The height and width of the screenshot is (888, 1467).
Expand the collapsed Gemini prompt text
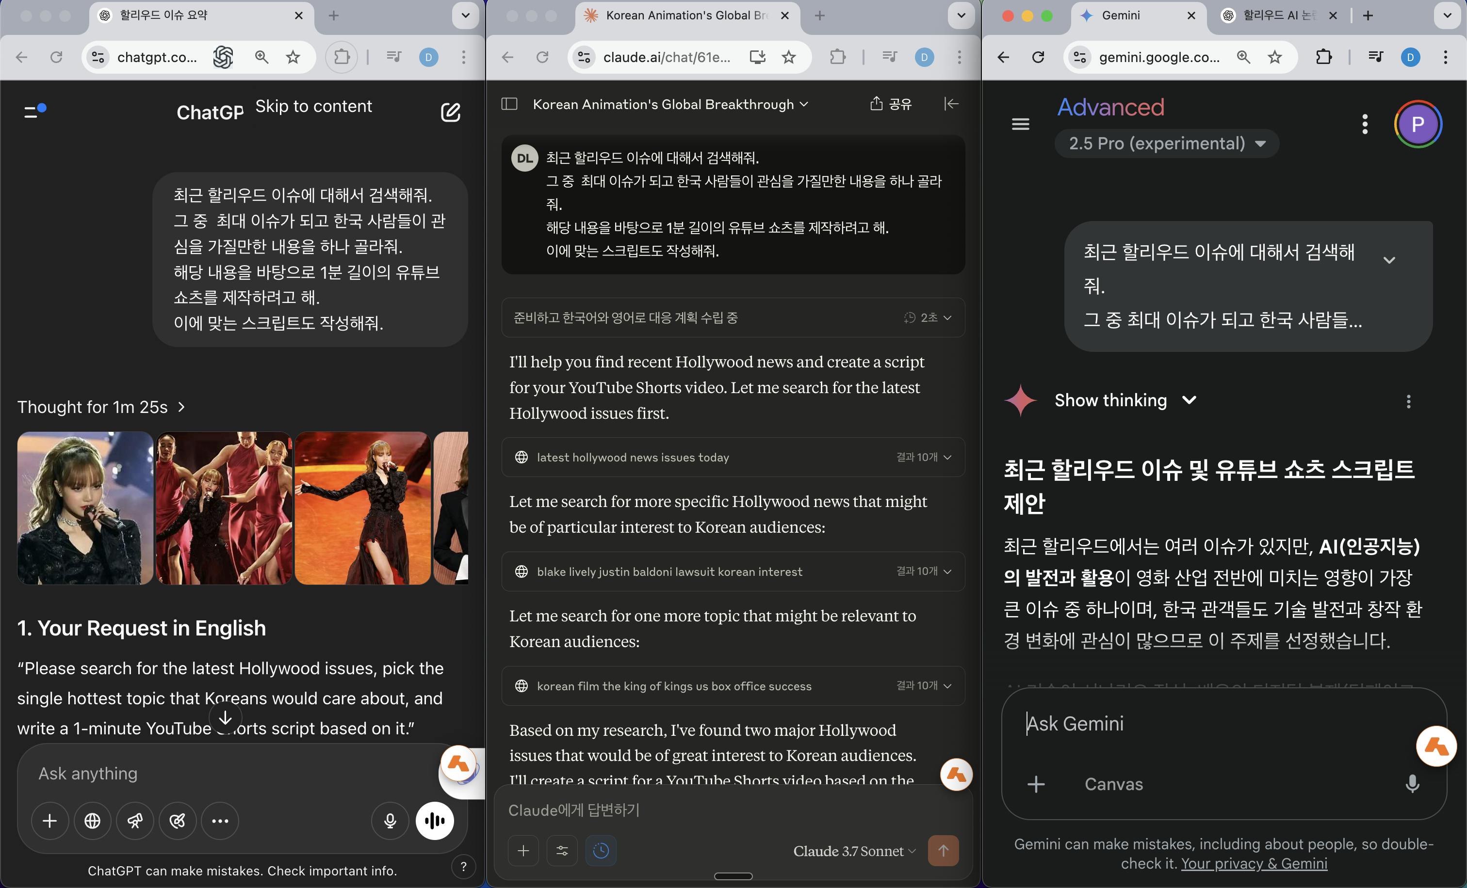pyautogui.click(x=1389, y=260)
